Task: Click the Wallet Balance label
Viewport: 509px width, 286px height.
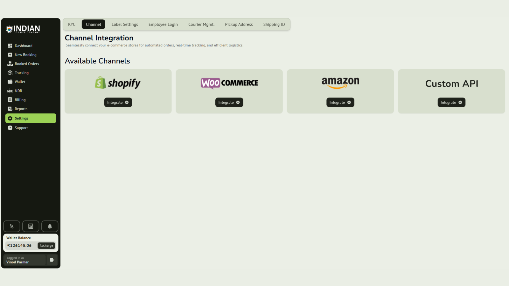Action: click(x=19, y=238)
